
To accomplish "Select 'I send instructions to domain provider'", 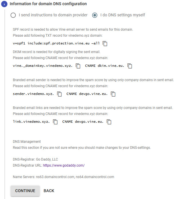I will point(13,15).
